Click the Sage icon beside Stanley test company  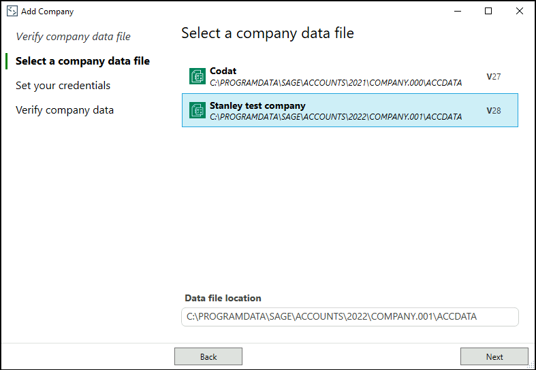click(x=198, y=110)
